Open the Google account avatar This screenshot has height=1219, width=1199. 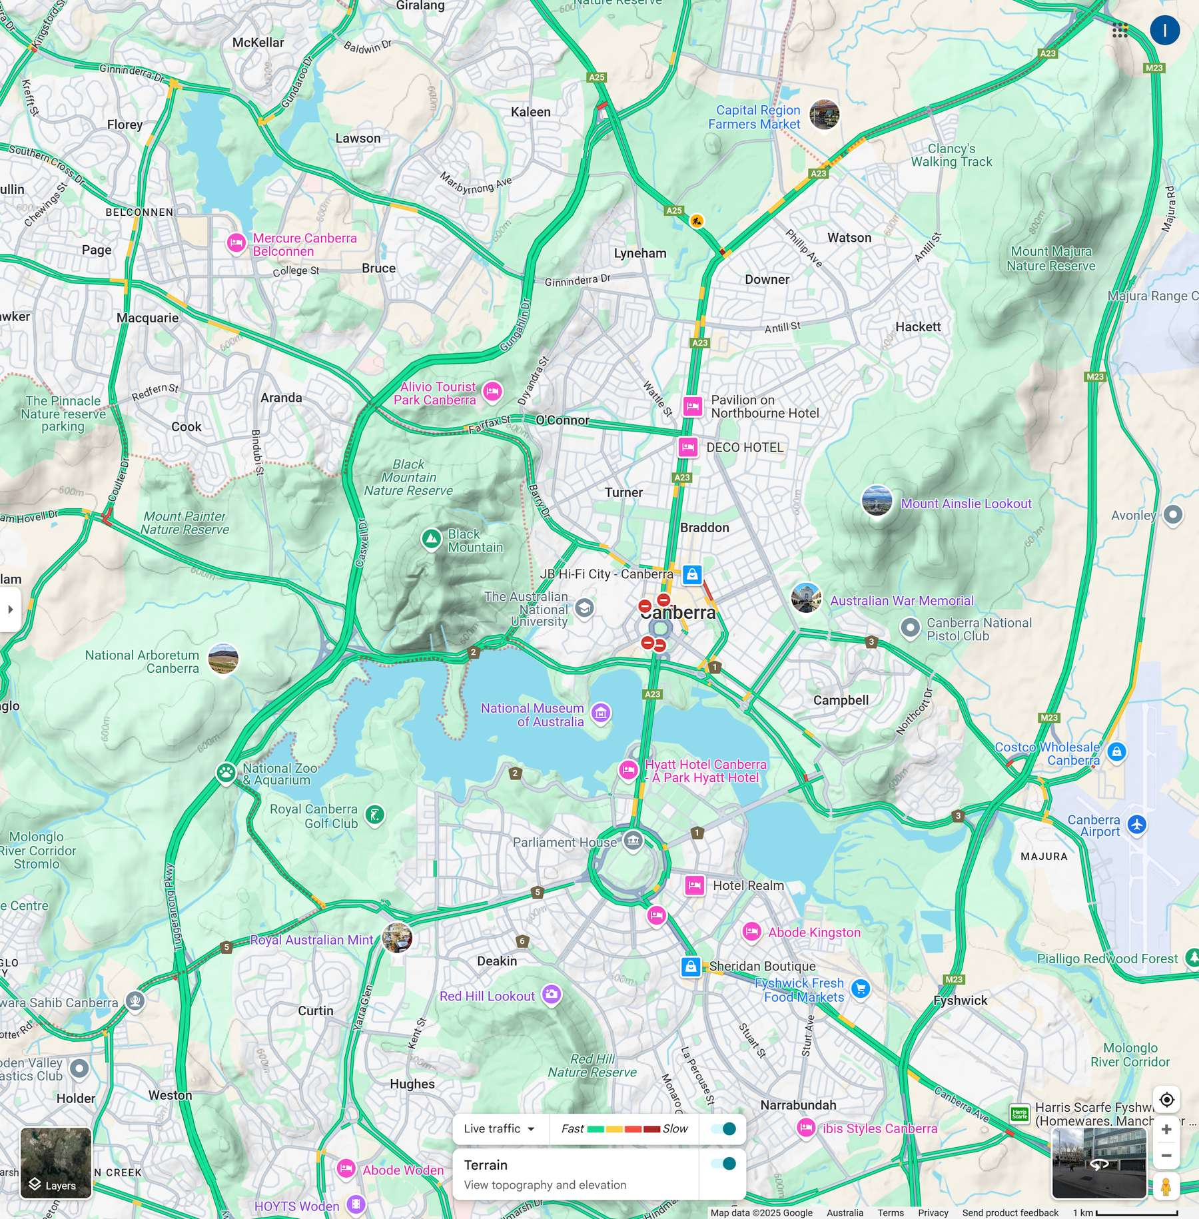(x=1164, y=31)
